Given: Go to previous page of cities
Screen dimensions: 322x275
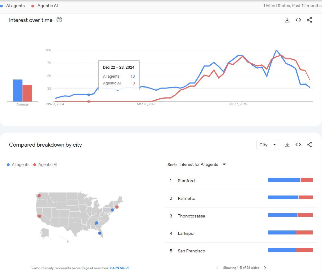Looking at the screenshot, I should 217,268.
